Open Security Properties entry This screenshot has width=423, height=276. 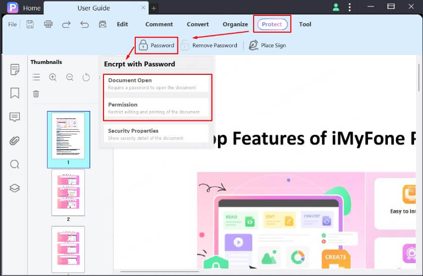pos(157,134)
